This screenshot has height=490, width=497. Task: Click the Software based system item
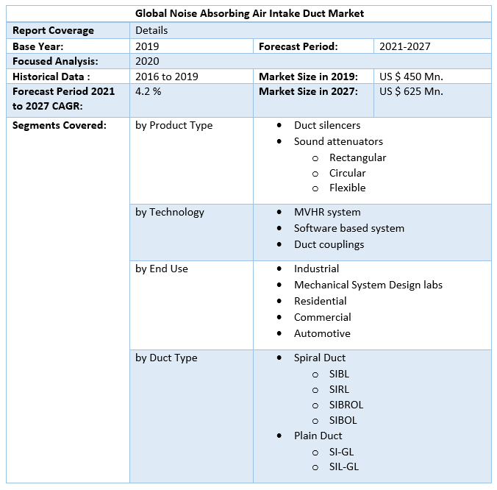348,228
